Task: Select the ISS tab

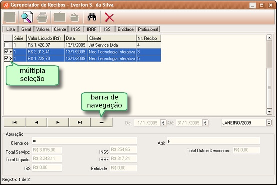Action: (107, 29)
